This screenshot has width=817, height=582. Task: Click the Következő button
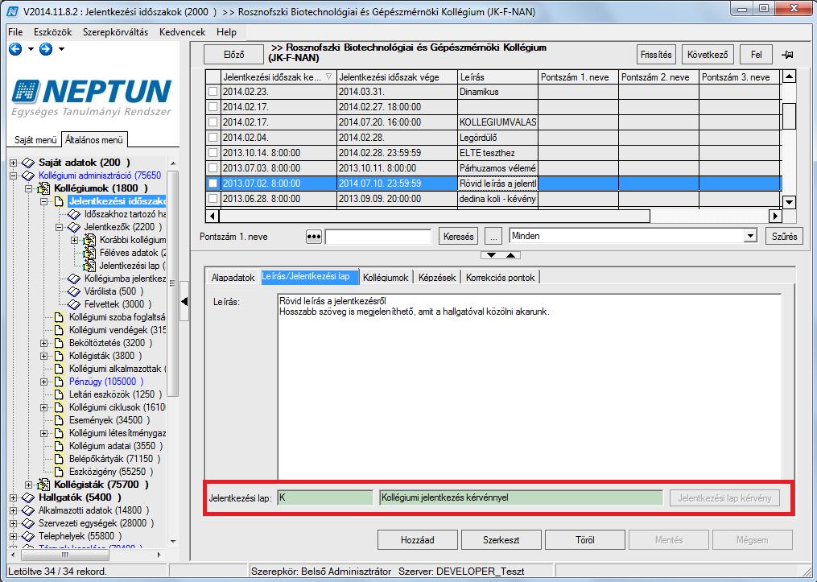(x=708, y=55)
